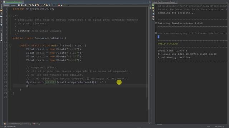Open the navigation history dropdown arrow
The height and width of the screenshot is (128, 229).
23,5
